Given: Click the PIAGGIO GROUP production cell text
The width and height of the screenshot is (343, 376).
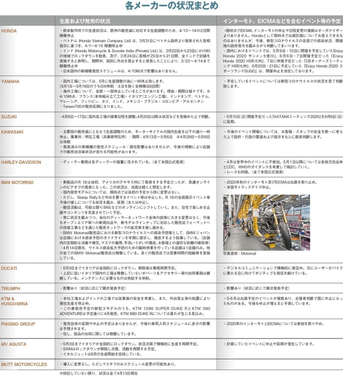Looking at the screenshot, I should pos(135,329).
